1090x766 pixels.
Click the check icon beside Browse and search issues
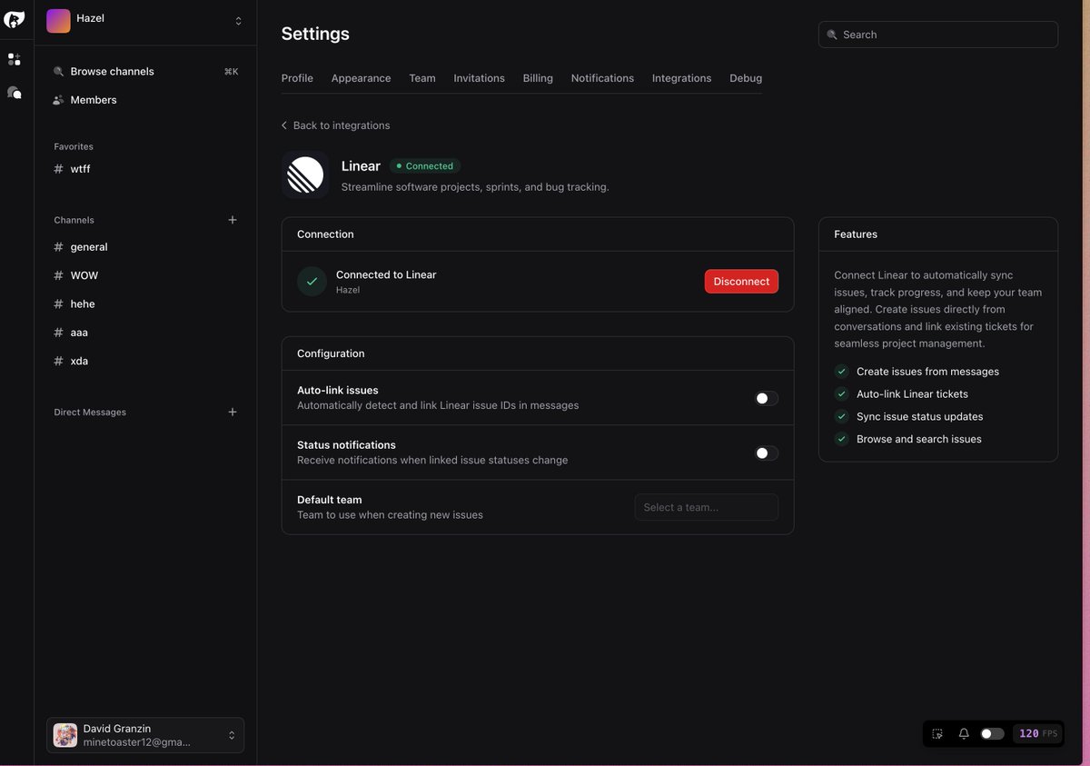tap(841, 439)
